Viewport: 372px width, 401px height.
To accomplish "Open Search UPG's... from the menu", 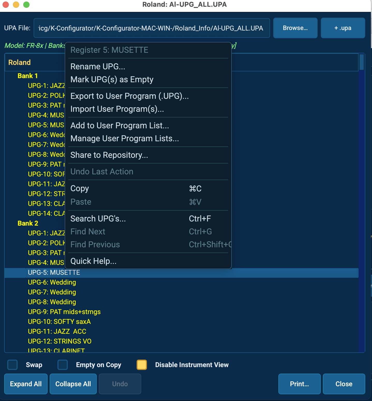I will (x=148, y=219).
